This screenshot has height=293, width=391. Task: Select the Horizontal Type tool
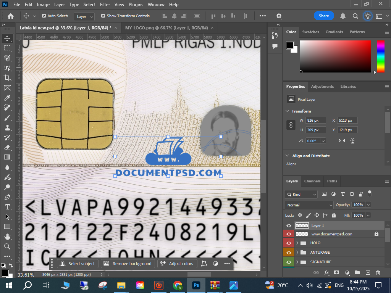(x=7, y=207)
